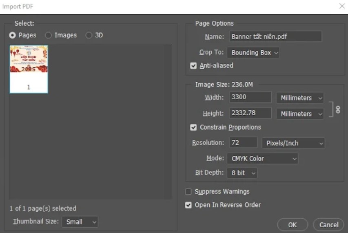Click the Name field with Banner tất niên.pdf
This screenshot has width=348, height=233.
coord(275,37)
